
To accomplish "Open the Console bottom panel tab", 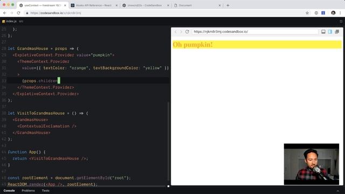I will pyautogui.click(x=9, y=191).
